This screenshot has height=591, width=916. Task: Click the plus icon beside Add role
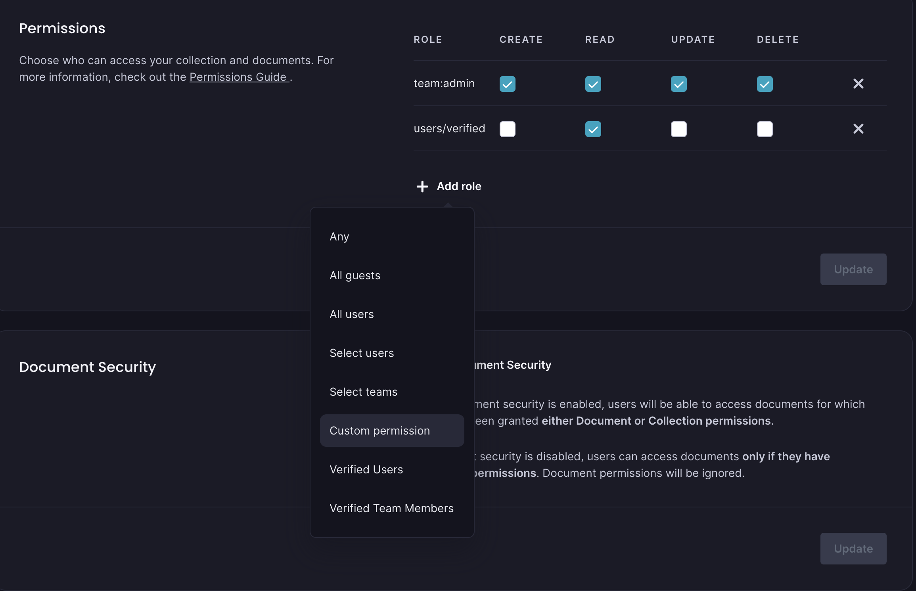pyautogui.click(x=422, y=186)
